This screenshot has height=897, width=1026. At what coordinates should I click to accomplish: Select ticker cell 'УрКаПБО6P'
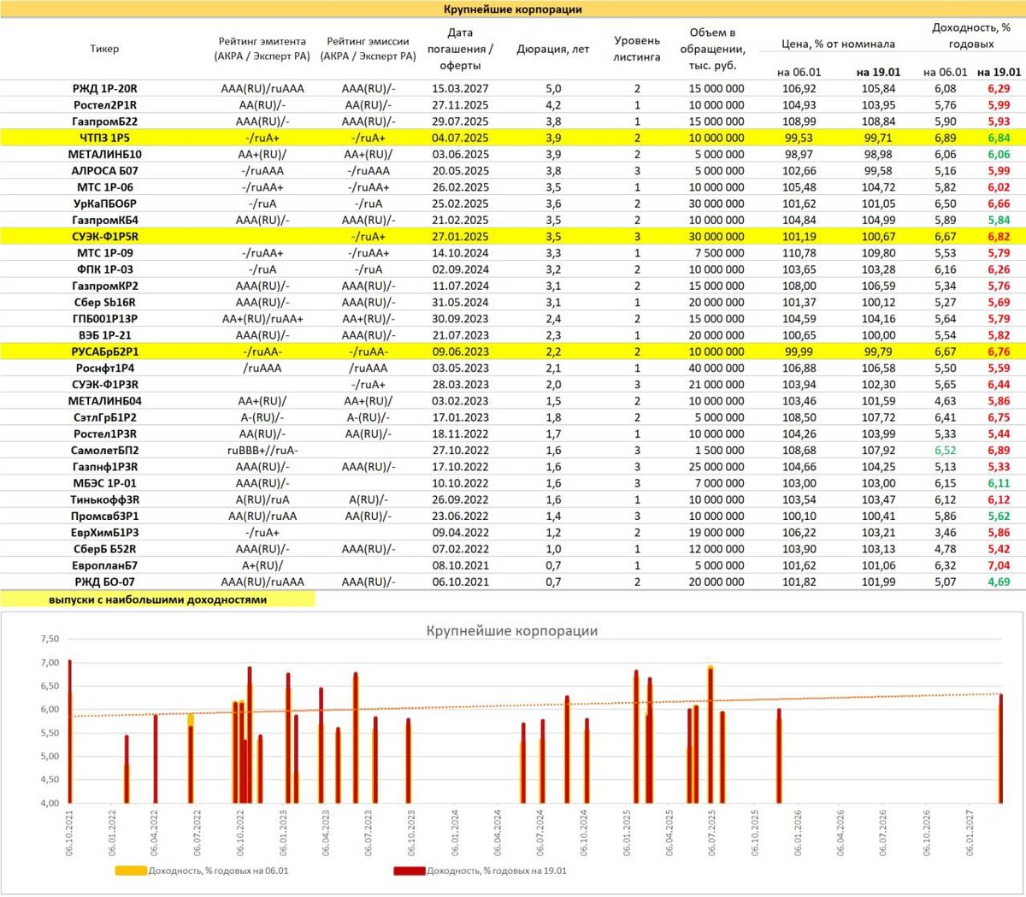pyautogui.click(x=104, y=204)
